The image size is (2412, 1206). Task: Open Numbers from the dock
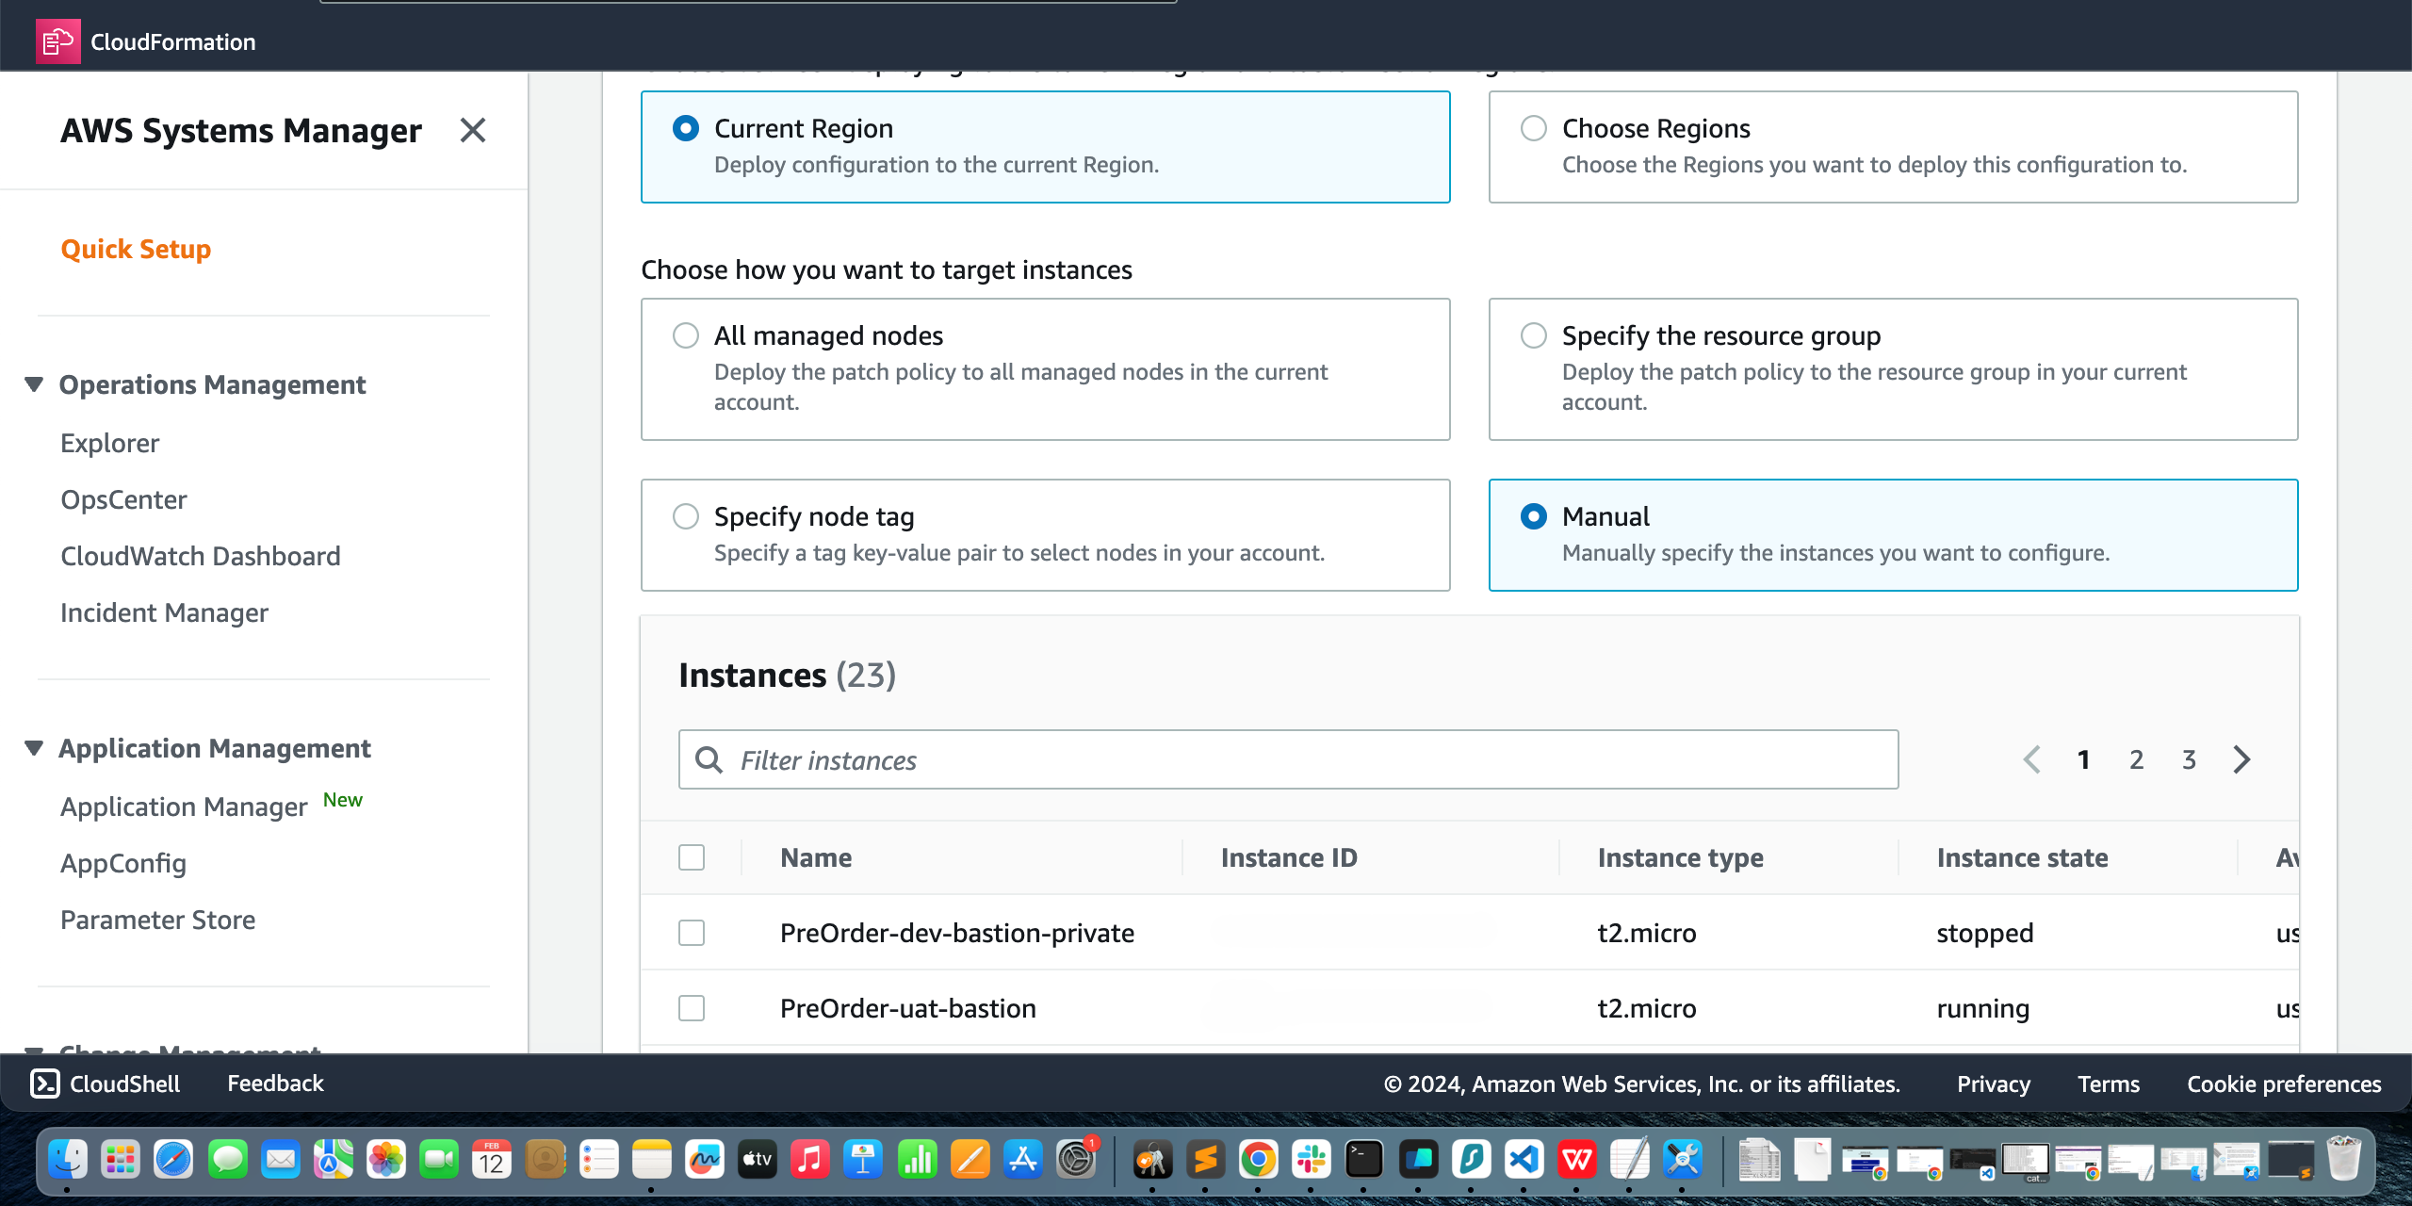(x=916, y=1159)
